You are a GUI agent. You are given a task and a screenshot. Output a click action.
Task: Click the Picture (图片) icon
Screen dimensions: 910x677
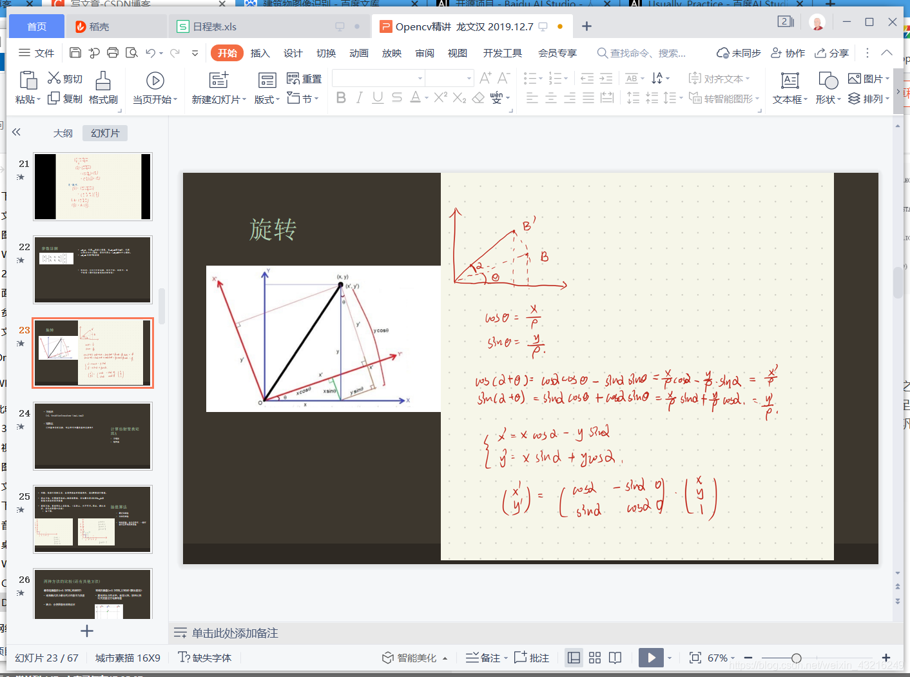point(855,79)
